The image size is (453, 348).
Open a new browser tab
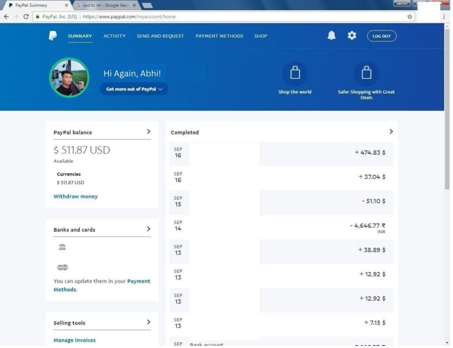tap(147, 5)
